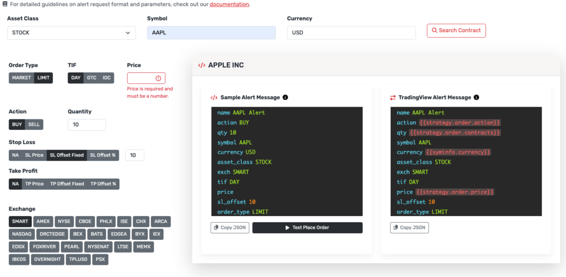The width and height of the screenshot is (566, 277).
Task: Click the swap arrows icon beside TradingView Alert Message
Action: click(x=393, y=97)
